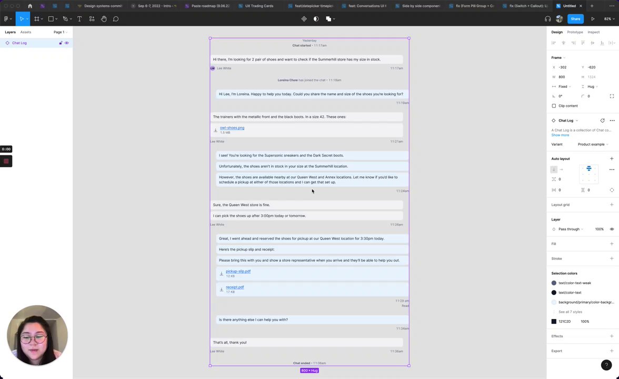The width and height of the screenshot is (619, 379).
Task: Toggle independent corner radius icon
Action: [x=612, y=96]
